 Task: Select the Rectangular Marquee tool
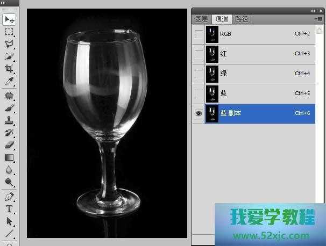click(9, 32)
